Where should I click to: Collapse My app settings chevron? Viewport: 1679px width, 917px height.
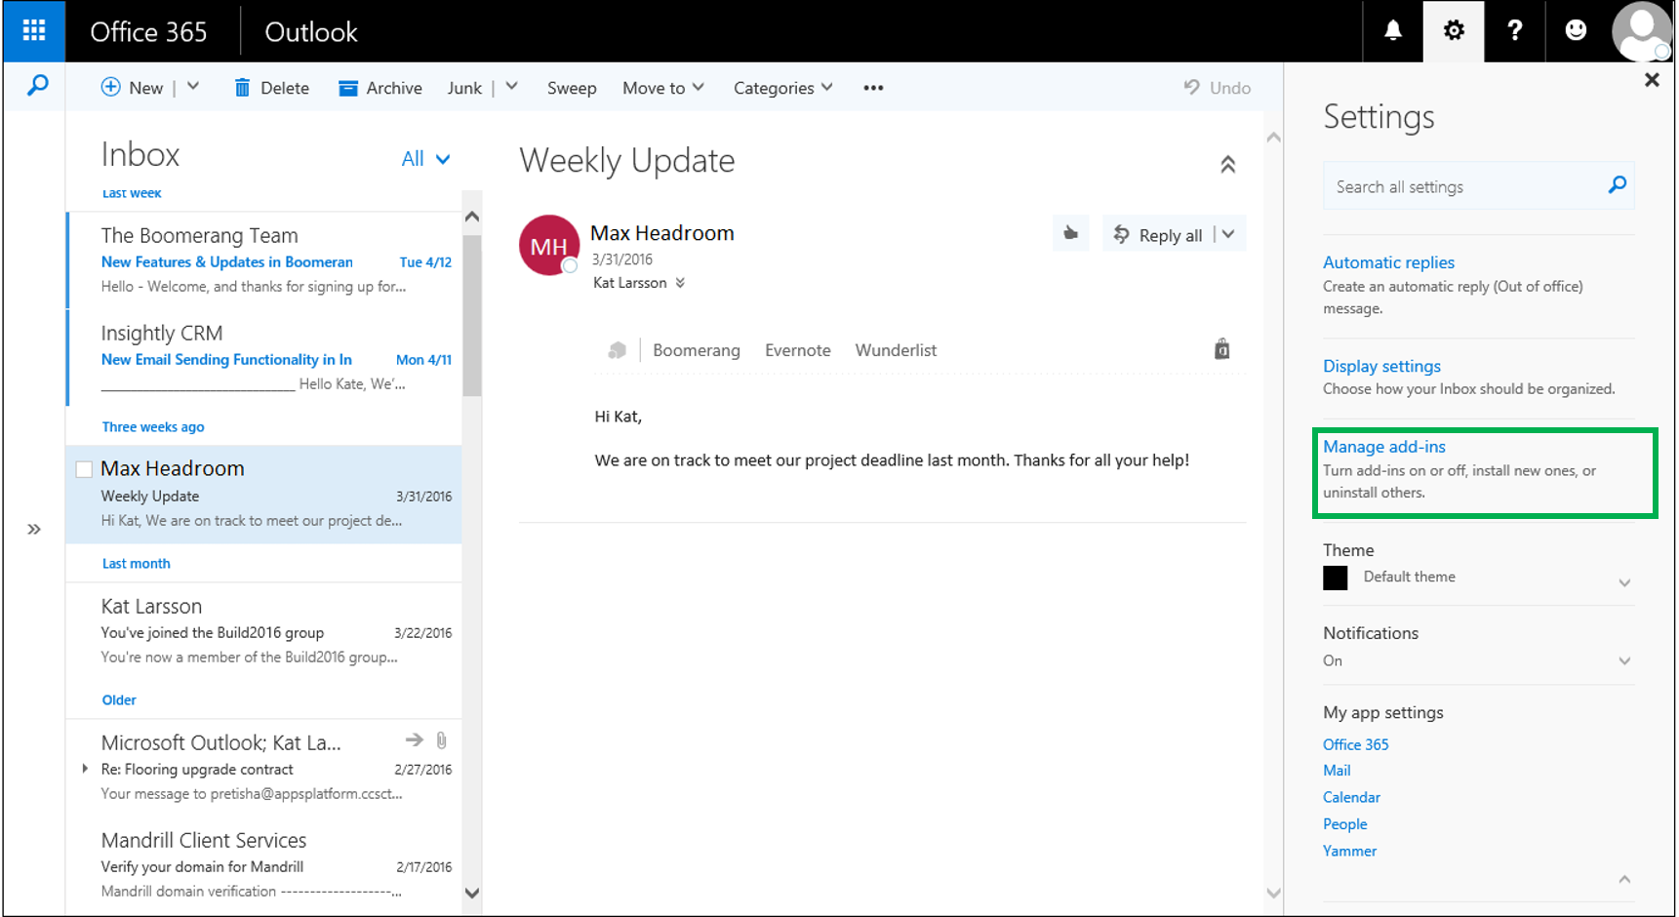click(x=1624, y=879)
